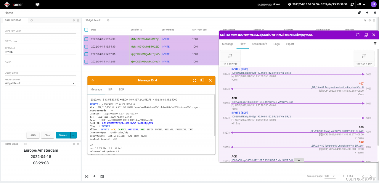Pop out the Message ID 4 window
Image resolution: width=379 pixels, height=183 pixels.
202,80
